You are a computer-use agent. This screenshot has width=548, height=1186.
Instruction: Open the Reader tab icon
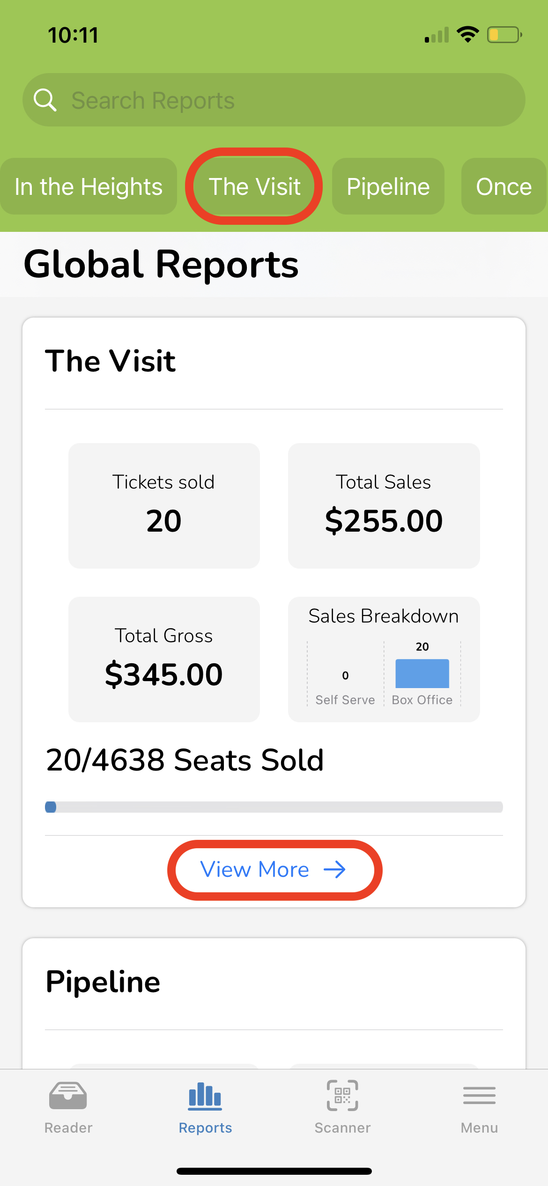(68, 1096)
